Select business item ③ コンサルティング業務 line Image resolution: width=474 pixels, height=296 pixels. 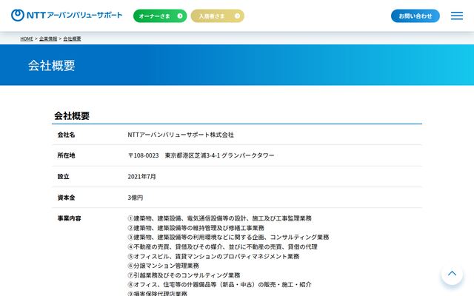(228, 237)
